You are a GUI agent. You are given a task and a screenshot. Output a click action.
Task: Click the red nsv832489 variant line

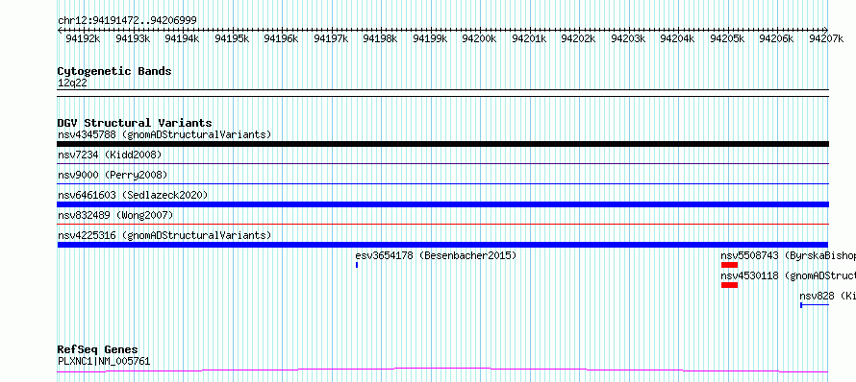point(443,224)
